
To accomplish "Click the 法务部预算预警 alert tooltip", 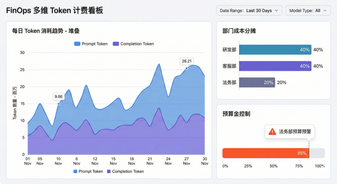I will coord(290,132).
